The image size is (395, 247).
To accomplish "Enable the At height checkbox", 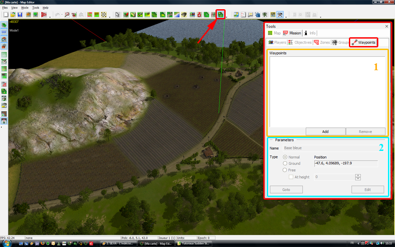I will (291, 177).
